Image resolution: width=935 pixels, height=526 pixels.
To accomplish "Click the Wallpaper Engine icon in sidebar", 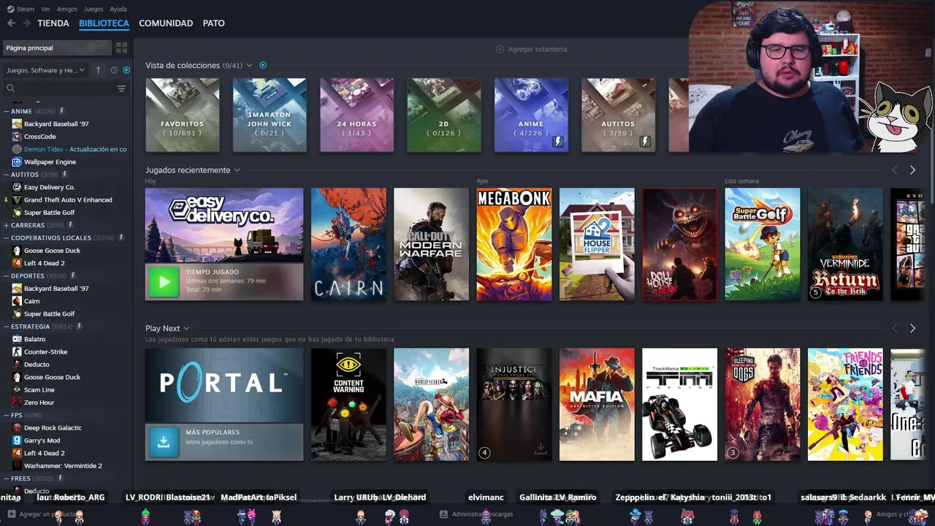I will (x=17, y=161).
